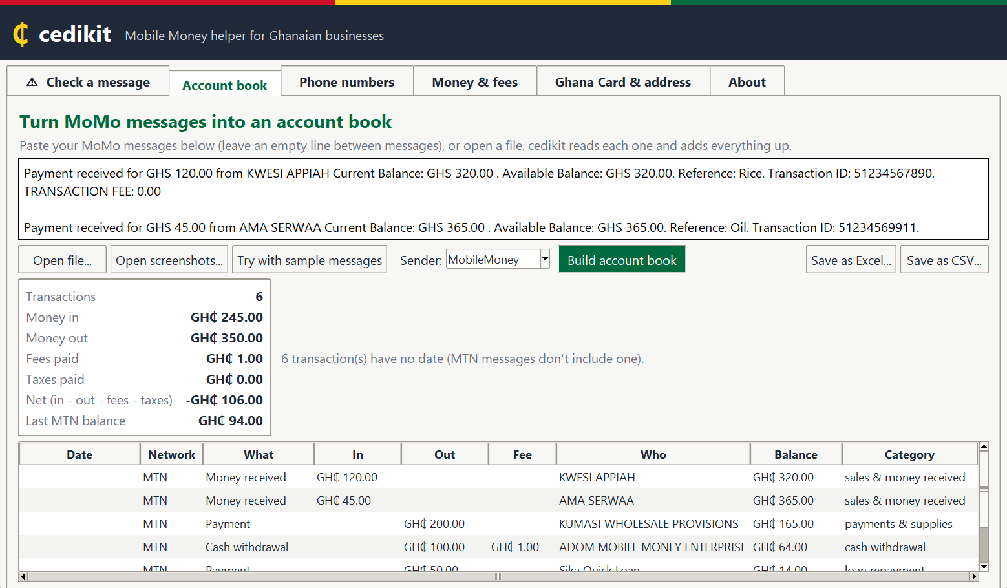Click the What column header
This screenshot has height=588, width=1007.
(x=259, y=454)
